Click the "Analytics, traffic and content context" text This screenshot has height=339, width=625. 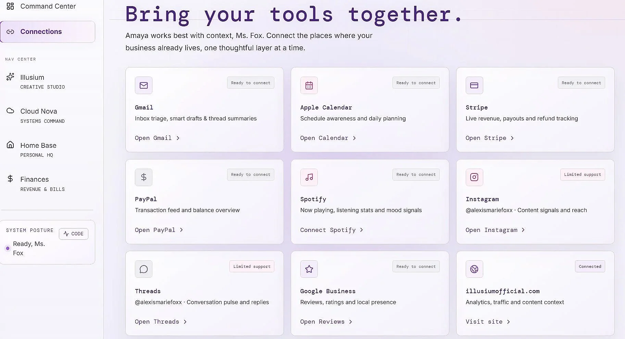pos(515,302)
